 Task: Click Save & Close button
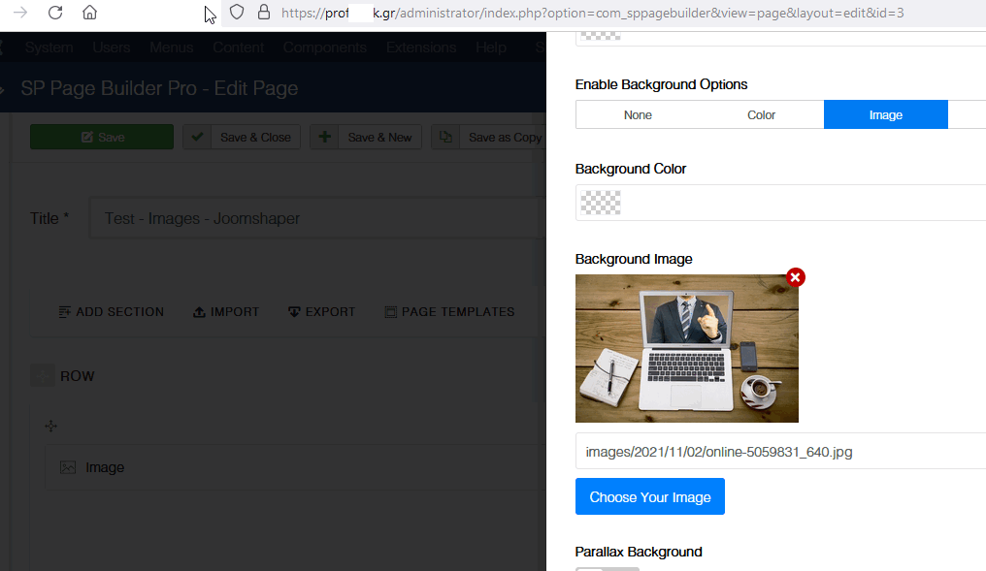coord(242,137)
